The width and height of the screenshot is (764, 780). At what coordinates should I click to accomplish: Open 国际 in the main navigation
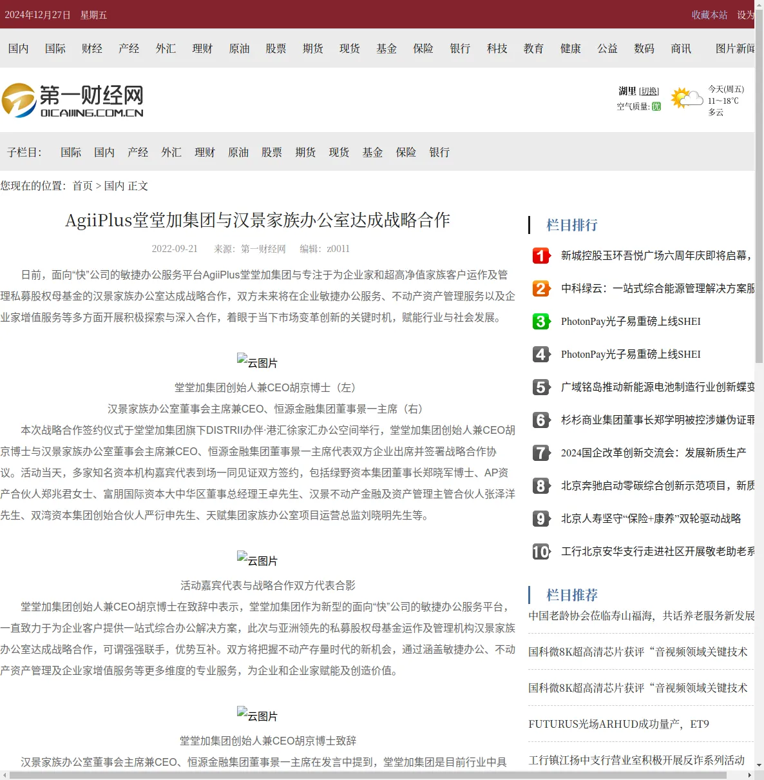[55, 48]
